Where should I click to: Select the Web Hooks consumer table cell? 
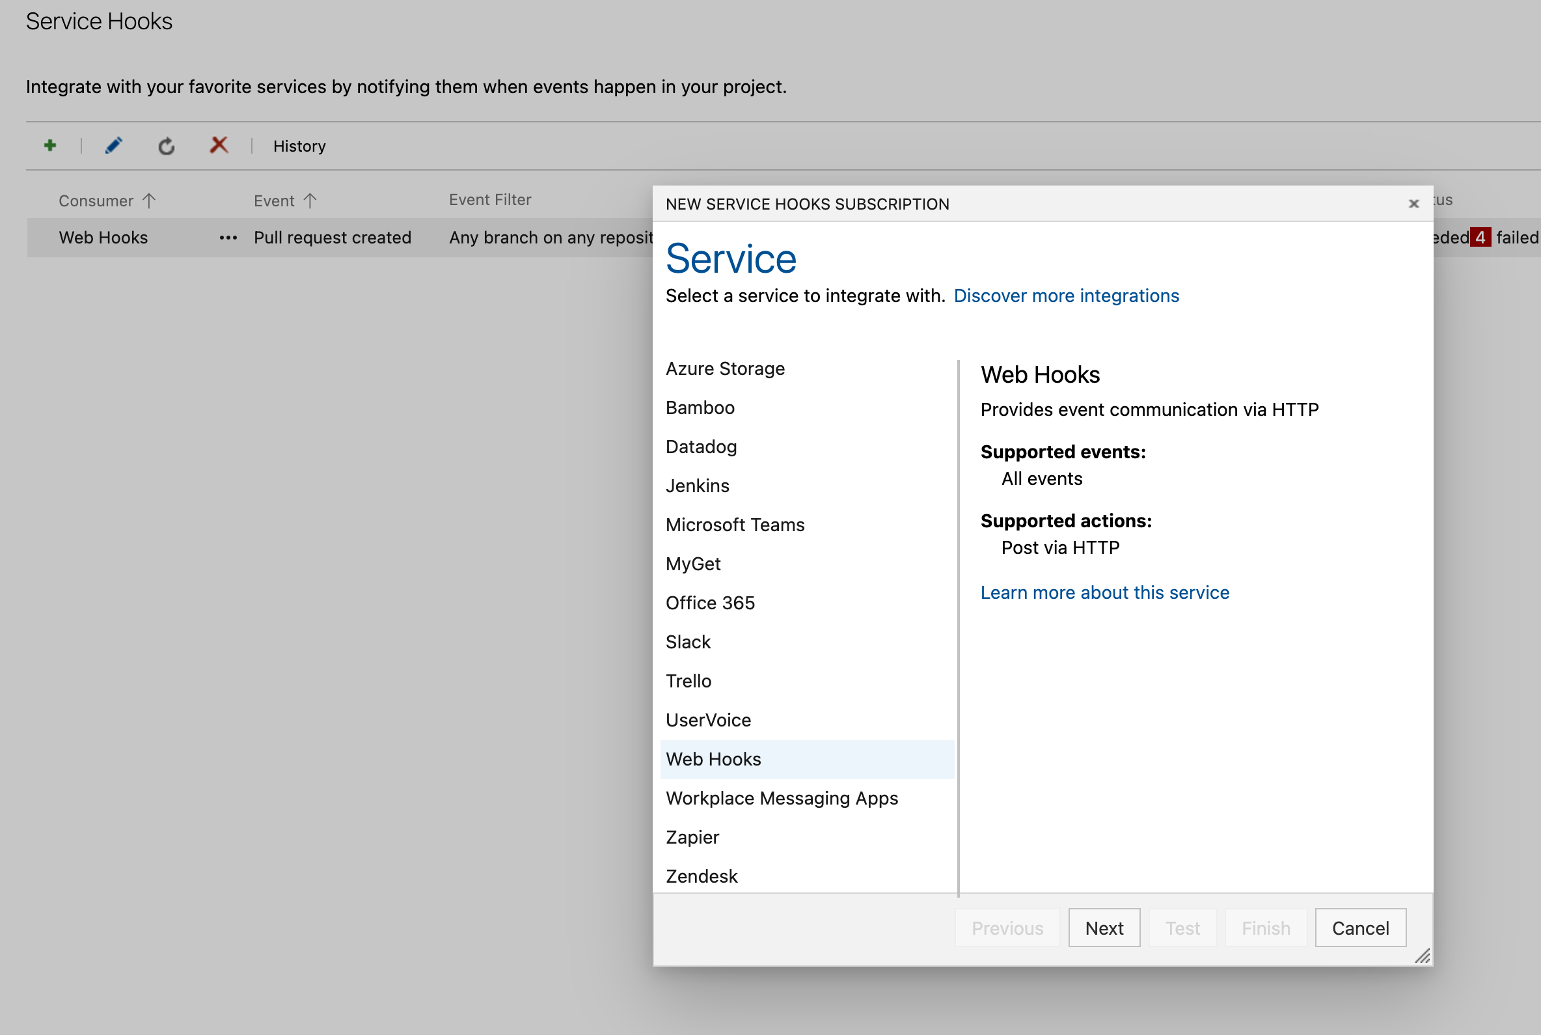103,238
